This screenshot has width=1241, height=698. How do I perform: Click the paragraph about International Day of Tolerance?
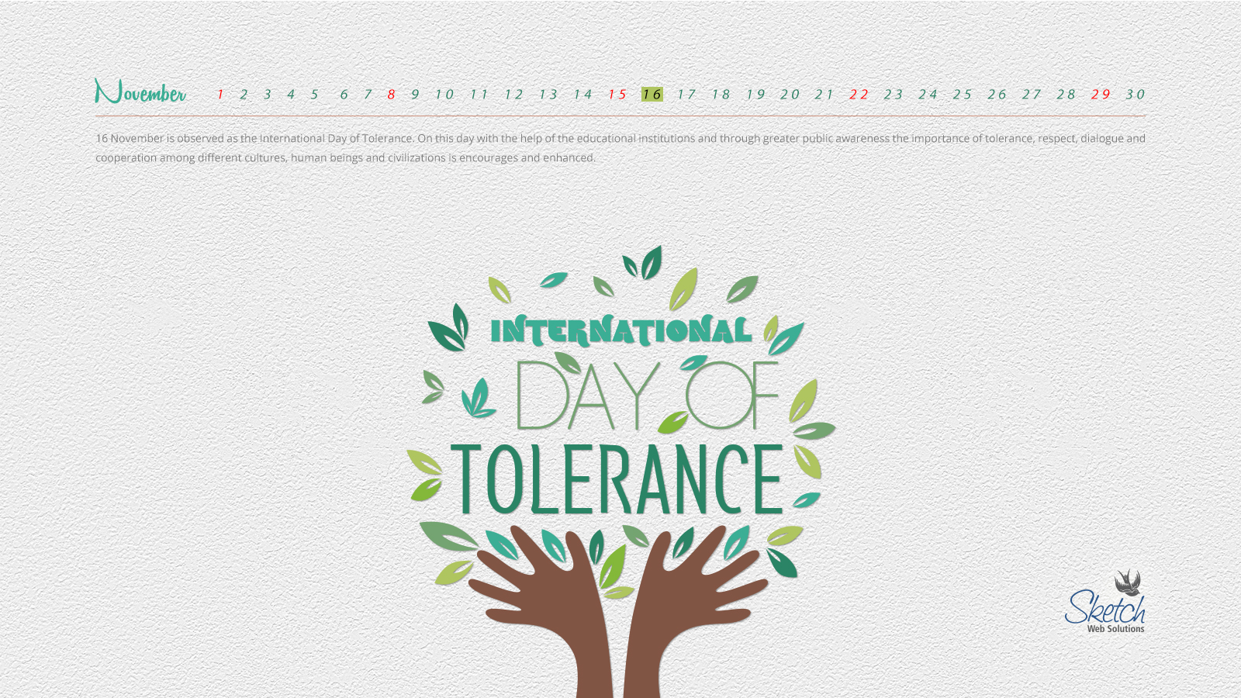pos(620,148)
